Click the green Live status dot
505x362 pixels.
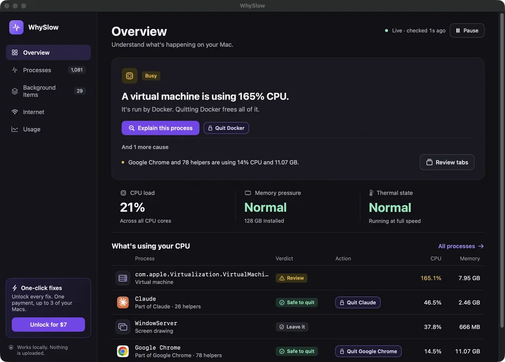click(x=387, y=31)
